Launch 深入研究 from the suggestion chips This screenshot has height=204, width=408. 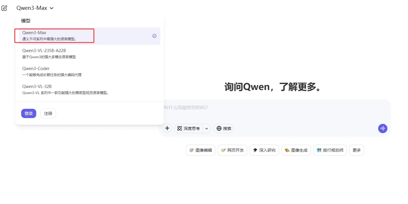pyautogui.click(x=264, y=150)
